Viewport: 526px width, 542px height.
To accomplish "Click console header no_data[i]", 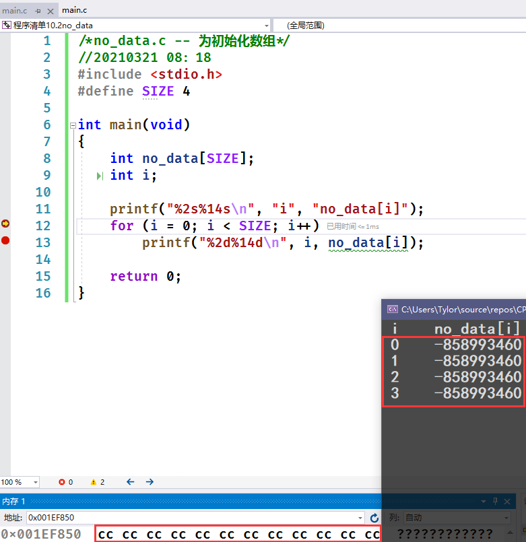I will point(478,329).
